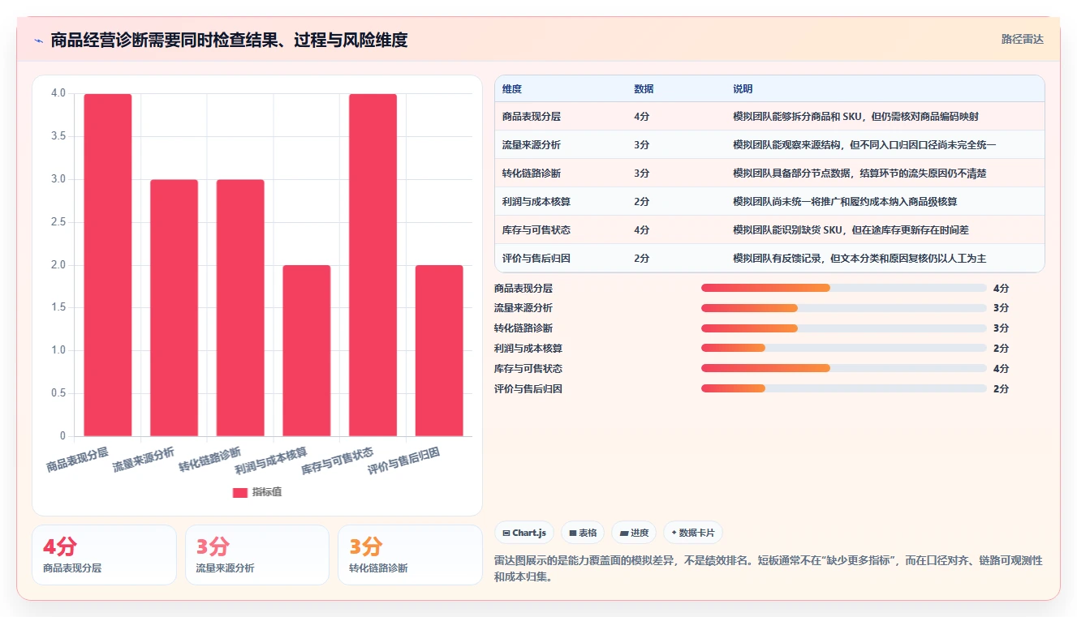Click the 转化链路诊断 bar in the chart
The image size is (1077, 617).
[x=240, y=308]
